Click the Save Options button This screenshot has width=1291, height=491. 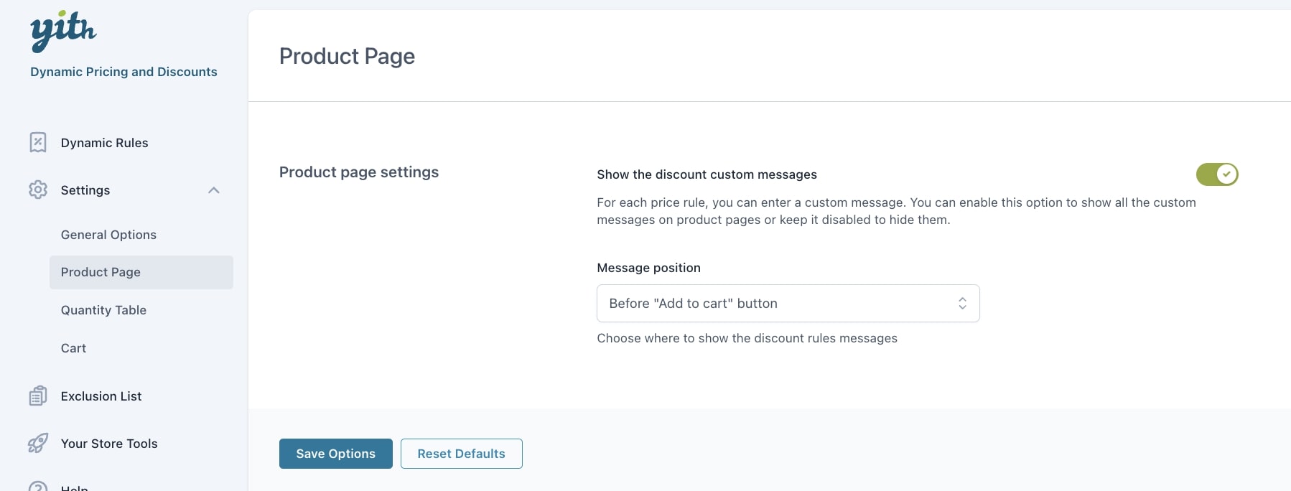[x=335, y=454]
